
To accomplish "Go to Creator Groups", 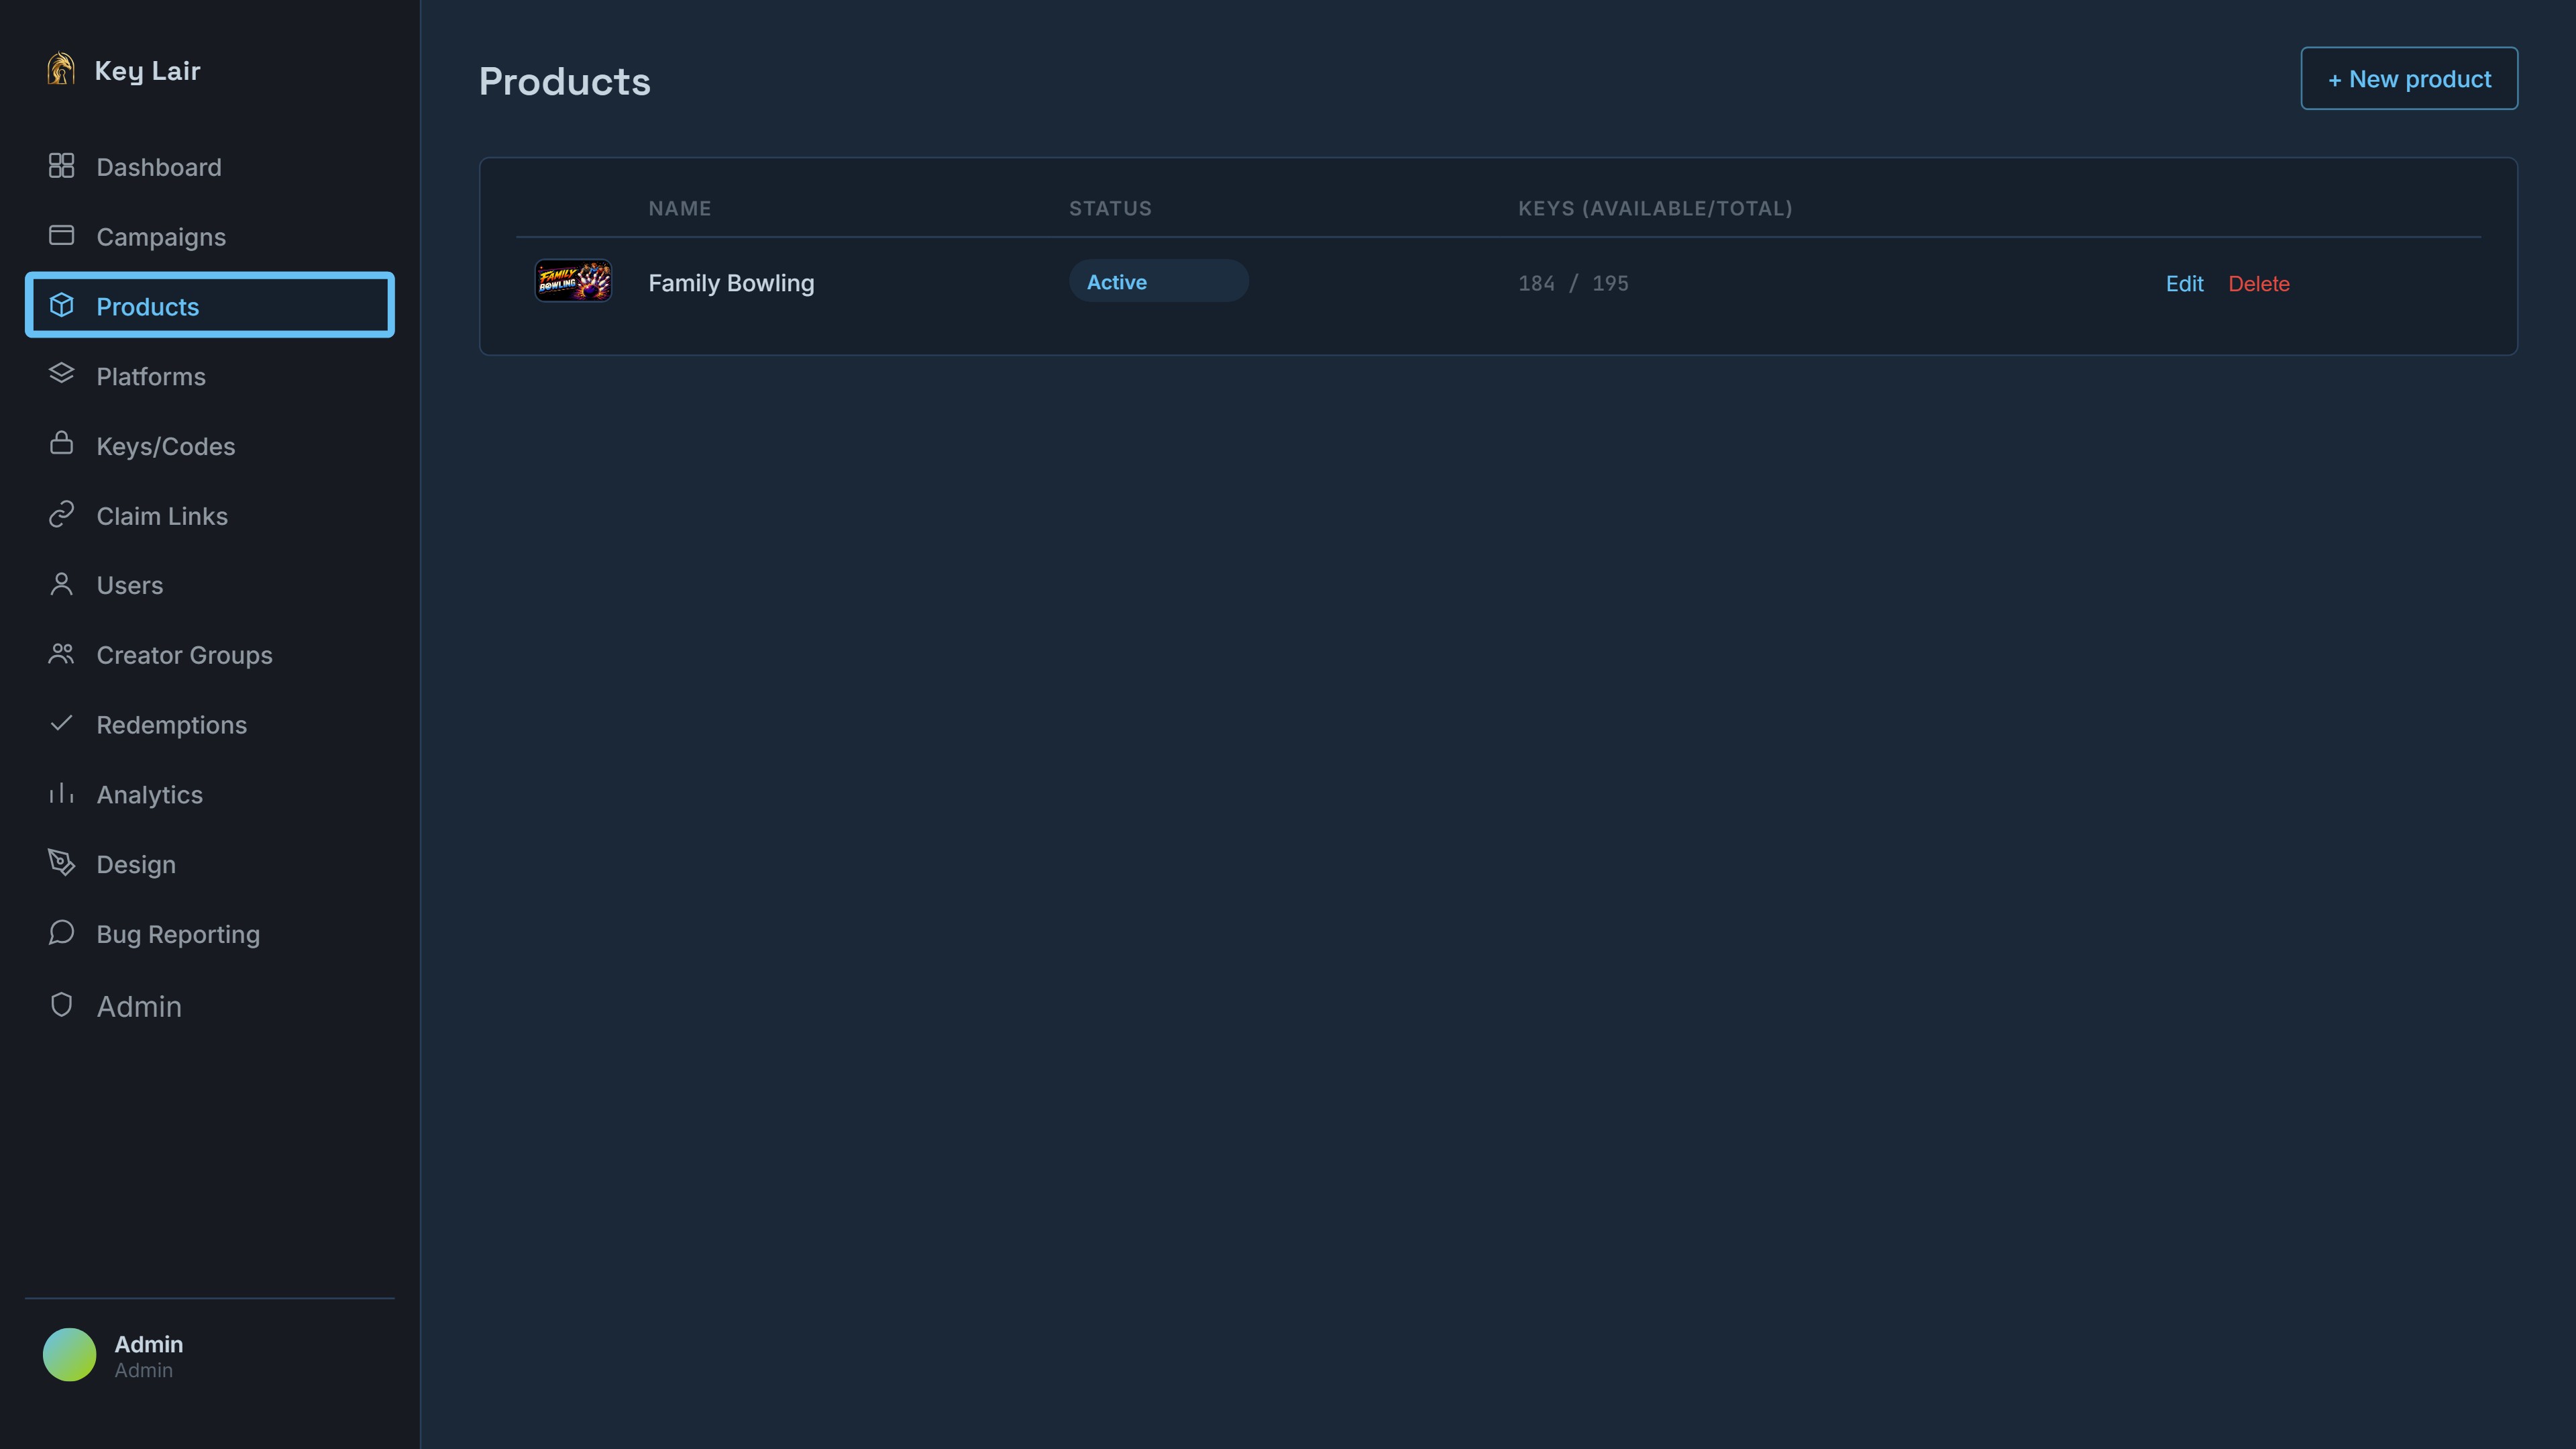I will tap(184, 656).
